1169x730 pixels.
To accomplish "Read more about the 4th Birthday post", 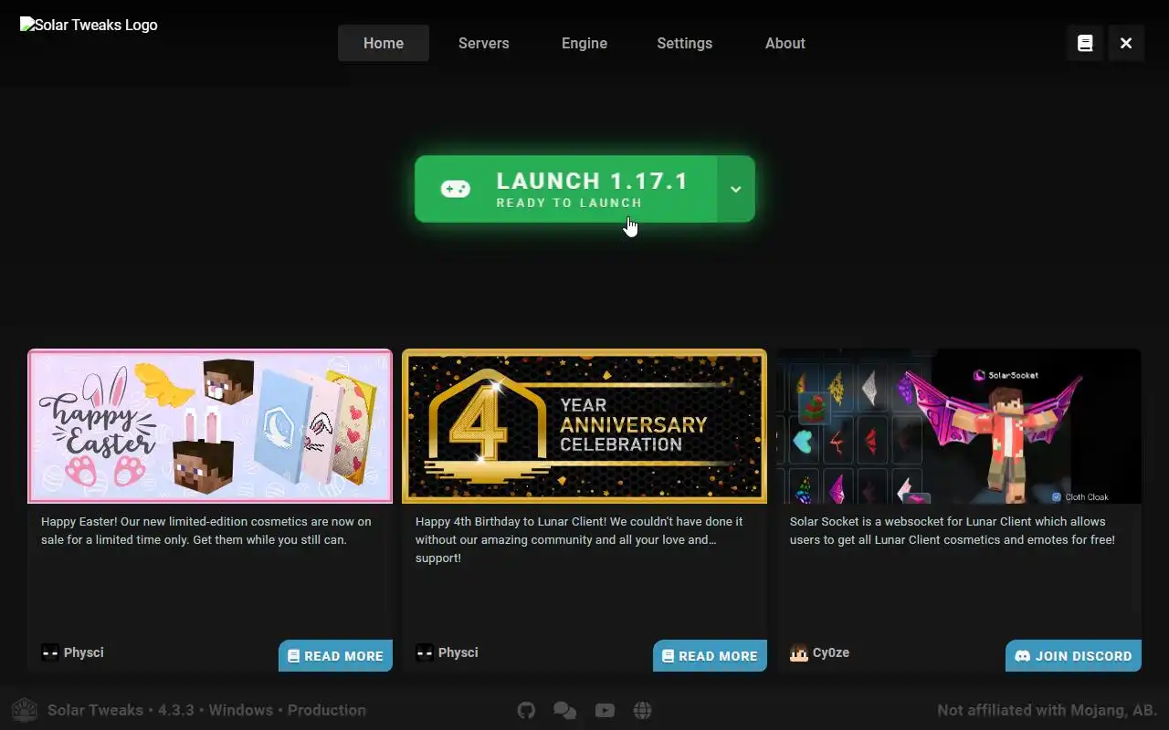I will coord(710,655).
